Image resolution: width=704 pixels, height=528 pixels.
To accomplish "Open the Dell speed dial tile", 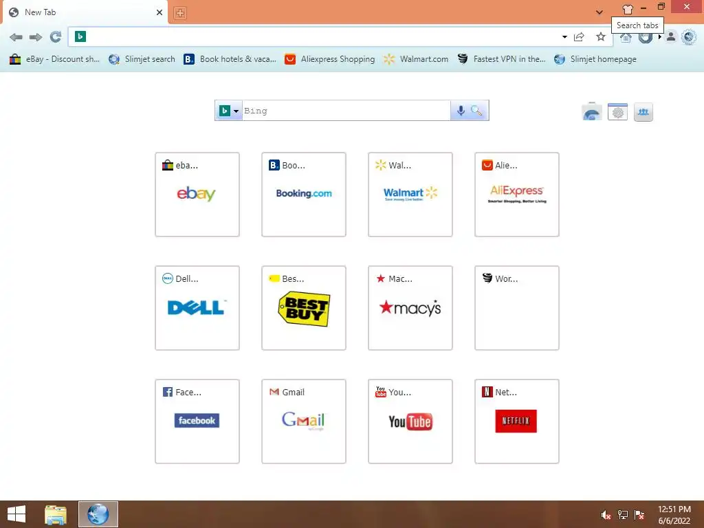I will pyautogui.click(x=197, y=308).
